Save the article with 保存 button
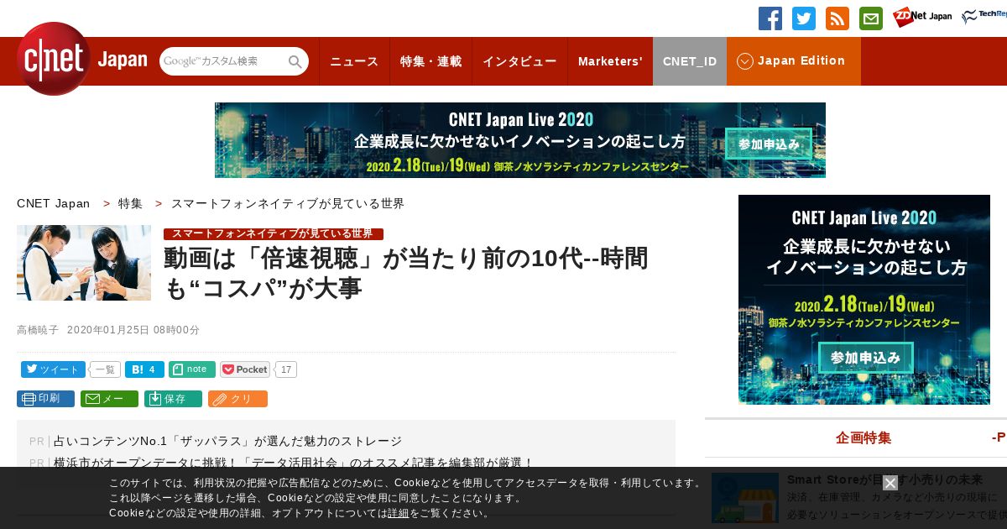 [x=173, y=399]
